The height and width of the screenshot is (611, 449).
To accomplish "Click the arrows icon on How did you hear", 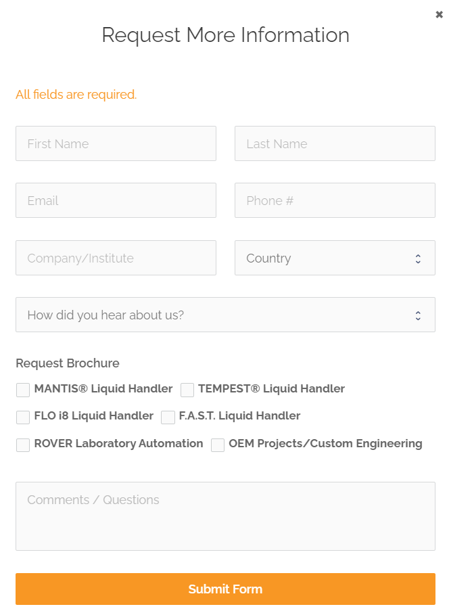I will (x=418, y=315).
